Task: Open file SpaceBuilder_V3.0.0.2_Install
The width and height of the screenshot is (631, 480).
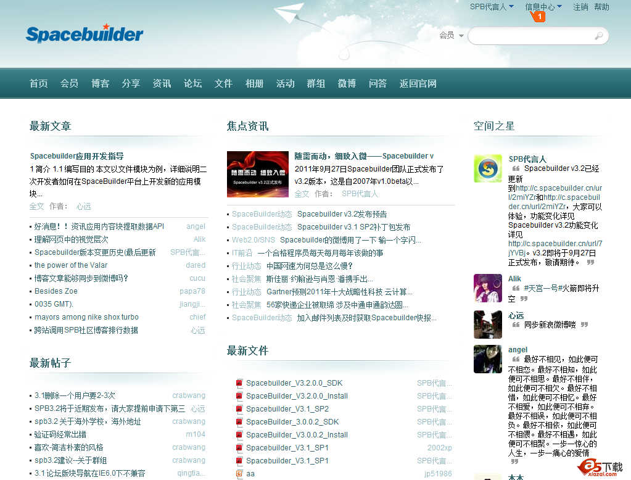Action: click(x=297, y=435)
